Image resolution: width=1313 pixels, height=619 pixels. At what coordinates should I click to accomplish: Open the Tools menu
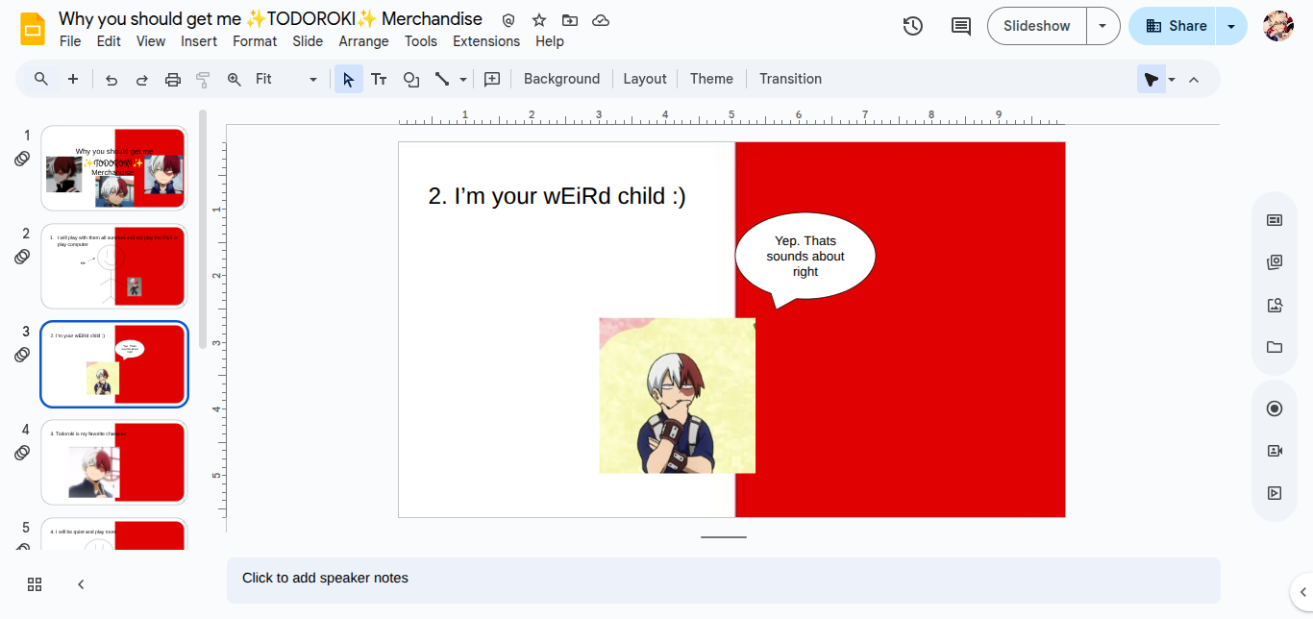click(x=421, y=41)
